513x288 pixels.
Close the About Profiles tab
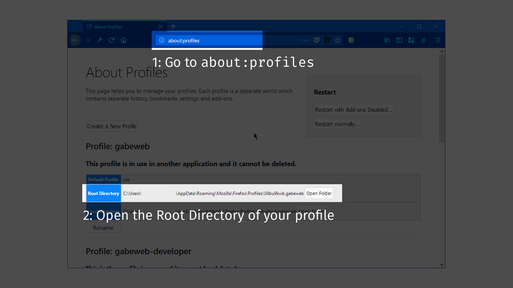pos(160,27)
